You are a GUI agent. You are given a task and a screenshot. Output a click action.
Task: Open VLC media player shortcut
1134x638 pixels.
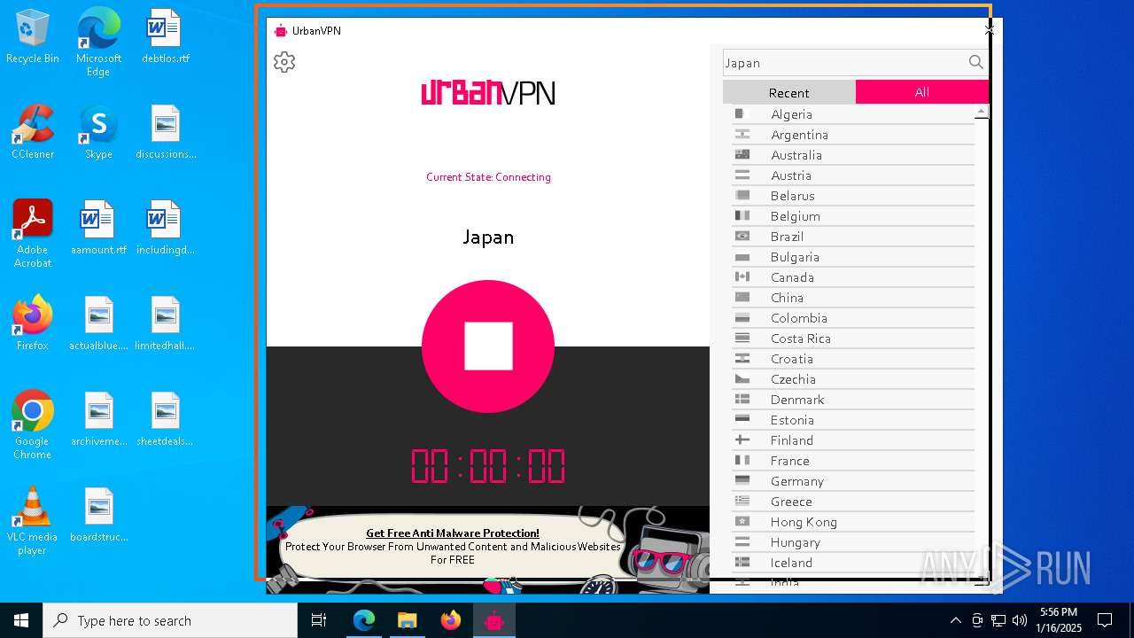click(33, 521)
